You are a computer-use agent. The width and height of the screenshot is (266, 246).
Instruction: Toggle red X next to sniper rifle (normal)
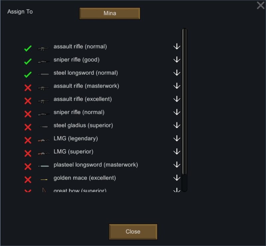(x=28, y=114)
